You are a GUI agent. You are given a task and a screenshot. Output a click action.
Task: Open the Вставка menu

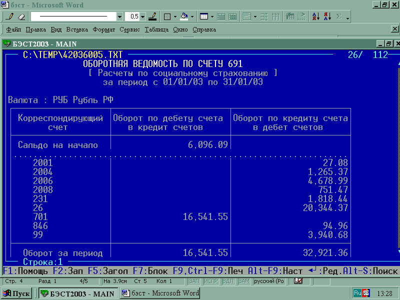pos(77,29)
